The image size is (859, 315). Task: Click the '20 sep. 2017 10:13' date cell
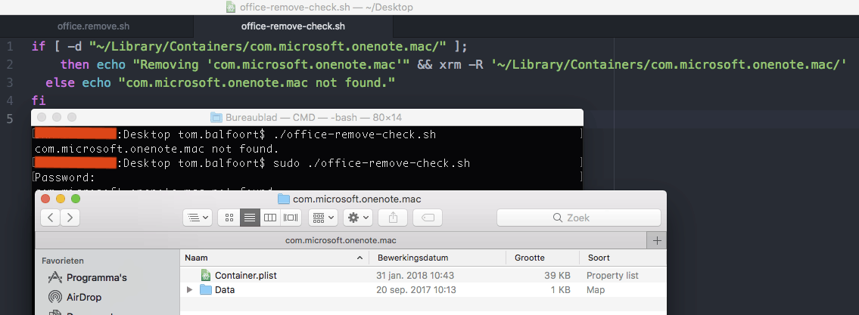(415, 289)
